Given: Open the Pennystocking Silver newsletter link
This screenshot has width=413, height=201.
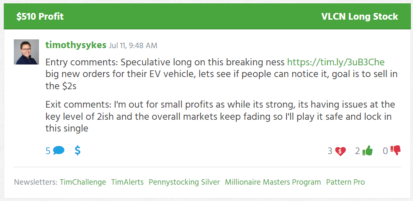Looking at the screenshot, I should point(184,182).
